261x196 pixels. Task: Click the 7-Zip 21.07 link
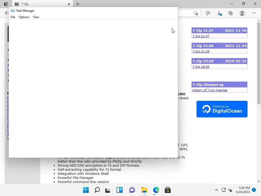coord(201,36)
